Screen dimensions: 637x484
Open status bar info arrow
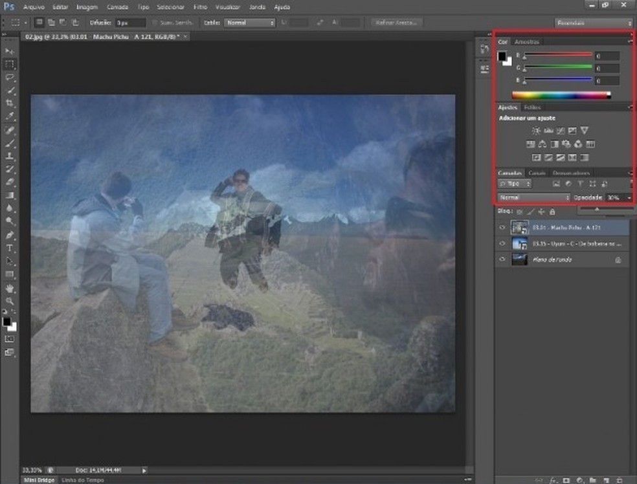144,470
